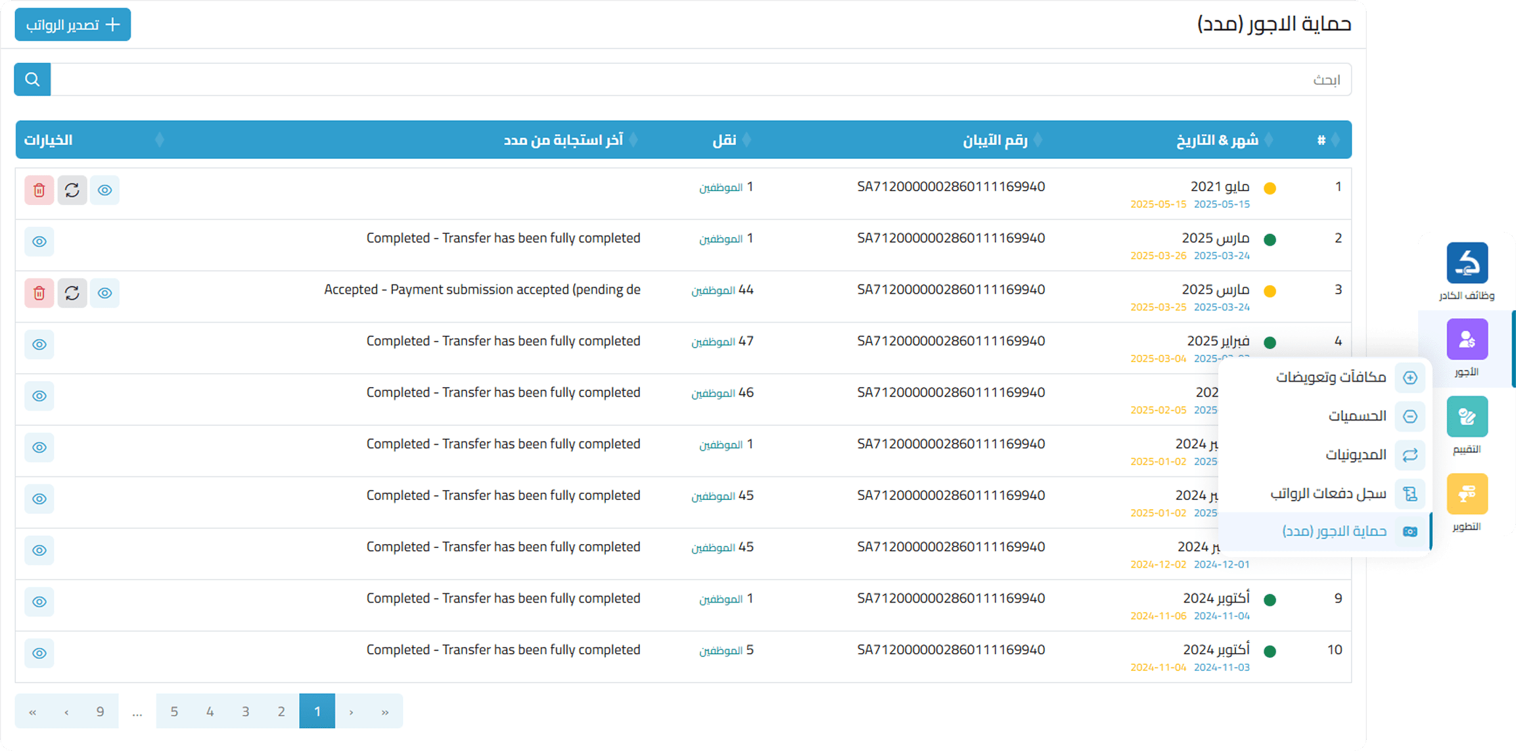Open the التطوير sidebar module
The width and height of the screenshot is (1516, 751).
(x=1467, y=494)
